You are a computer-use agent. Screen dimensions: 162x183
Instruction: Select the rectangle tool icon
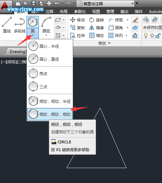click(x=58, y=20)
